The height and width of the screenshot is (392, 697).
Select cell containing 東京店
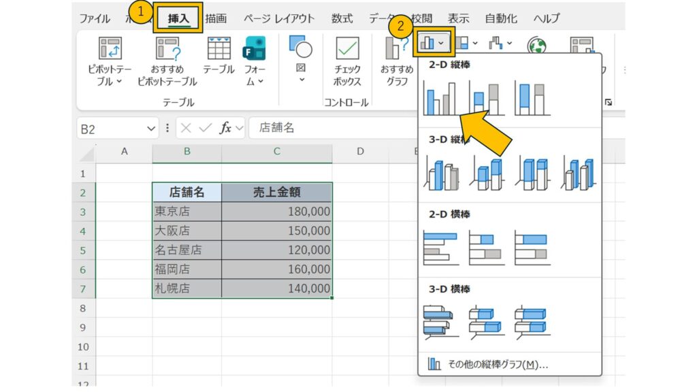pos(187,212)
